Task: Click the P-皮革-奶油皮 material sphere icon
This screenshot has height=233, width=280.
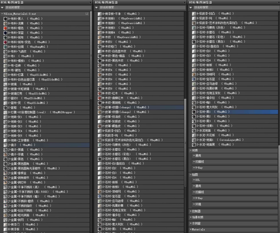Action: (x=100, y=117)
